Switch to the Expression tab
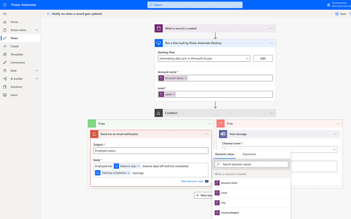The width and height of the screenshot is (351, 219). coord(249,154)
